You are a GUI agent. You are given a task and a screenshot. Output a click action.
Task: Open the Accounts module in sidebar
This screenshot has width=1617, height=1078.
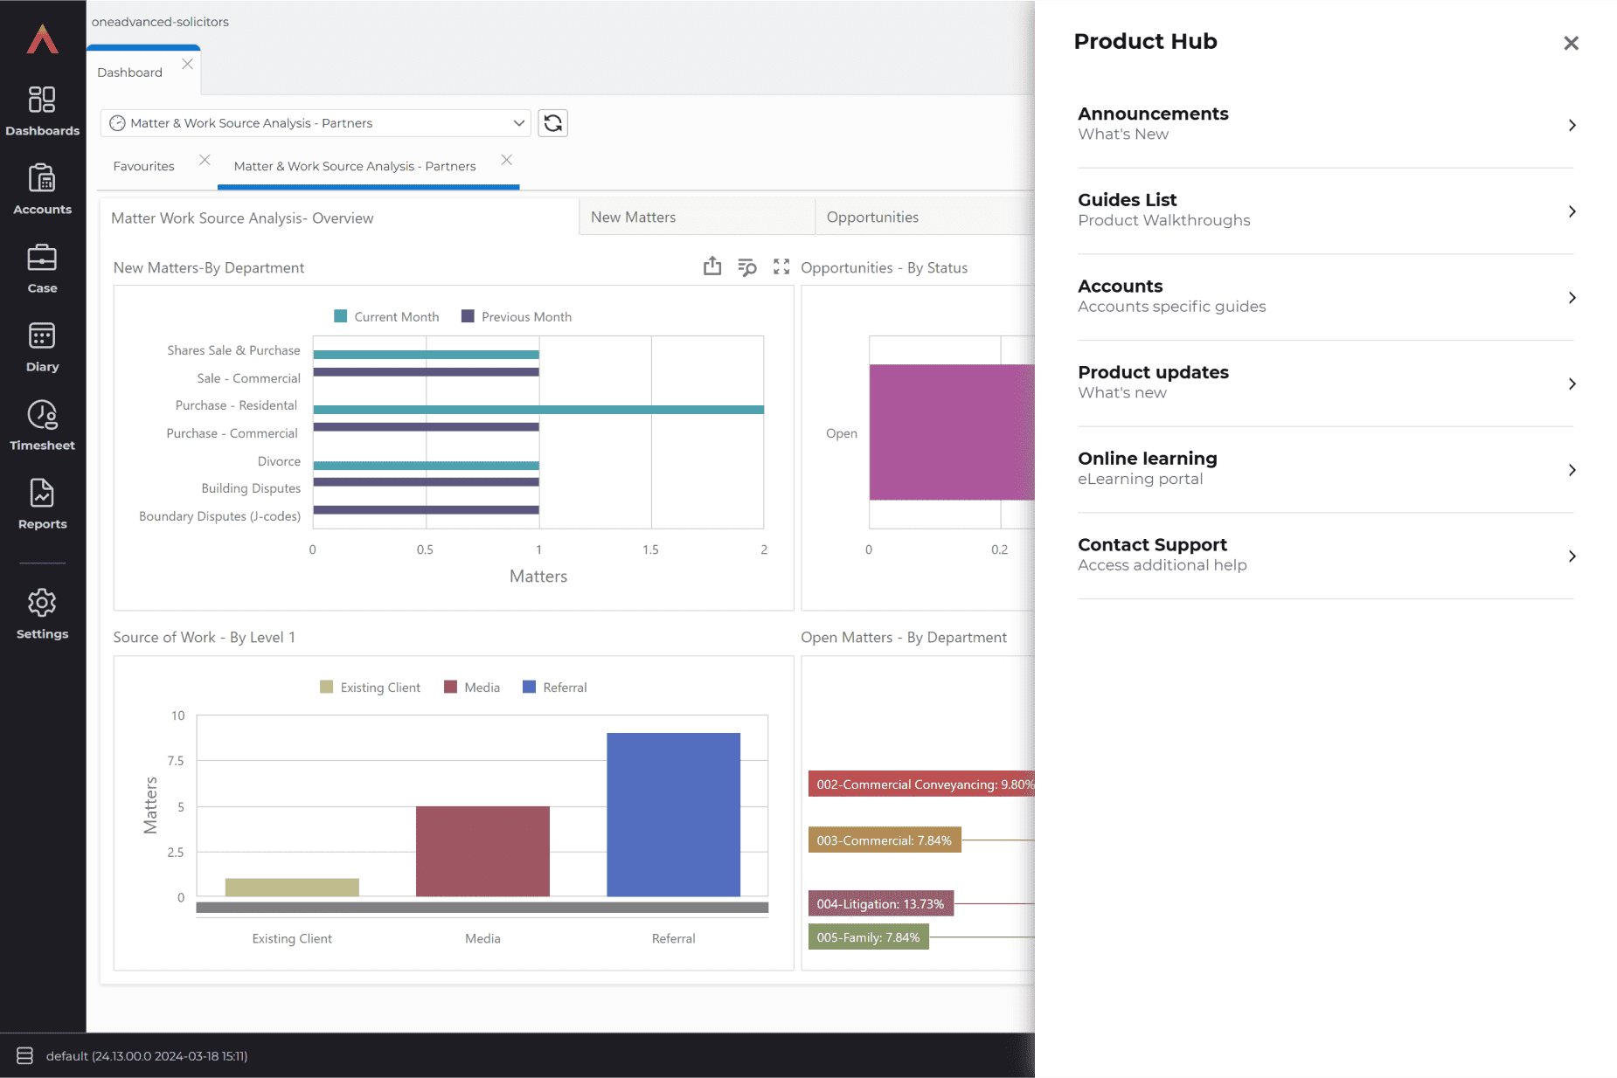pyautogui.click(x=42, y=190)
